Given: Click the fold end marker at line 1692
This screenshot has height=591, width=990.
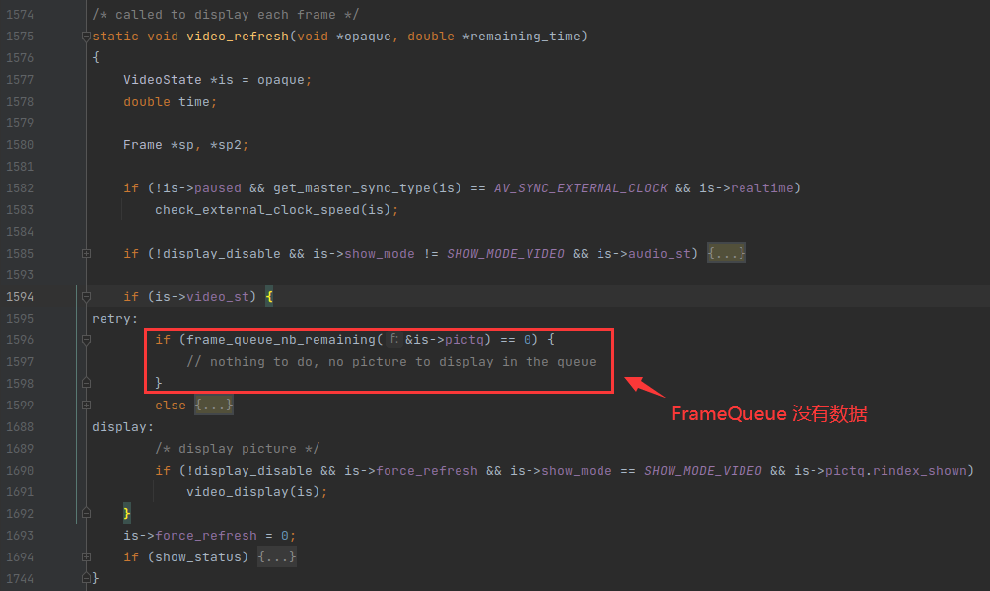Looking at the screenshot, I should pyautogui.click(x=86, y=513).
